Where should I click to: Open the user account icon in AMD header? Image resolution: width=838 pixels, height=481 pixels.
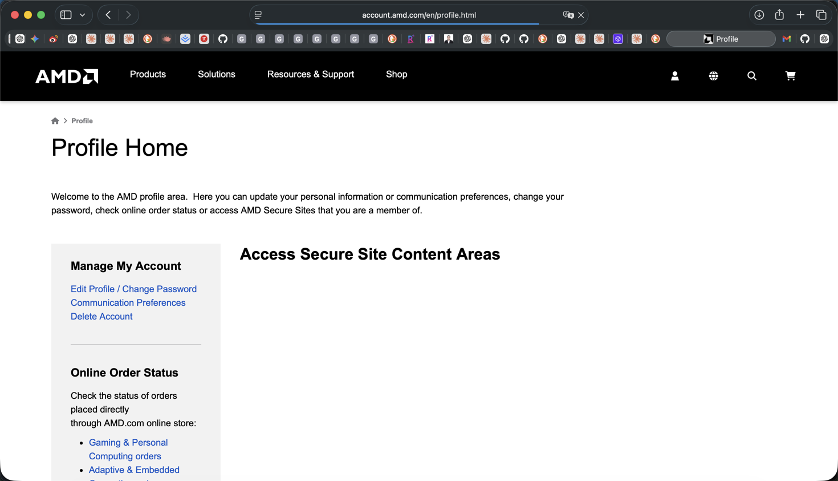pyautogui.click(x=675, y=76)
